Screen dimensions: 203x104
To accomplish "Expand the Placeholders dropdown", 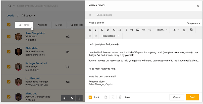I will click(110, 36).
